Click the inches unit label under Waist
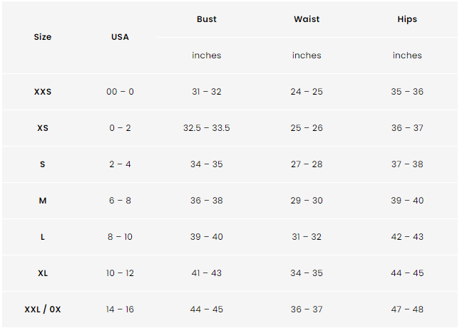Image resolution: width=467 pixels, height=328 pixels. 307,55
